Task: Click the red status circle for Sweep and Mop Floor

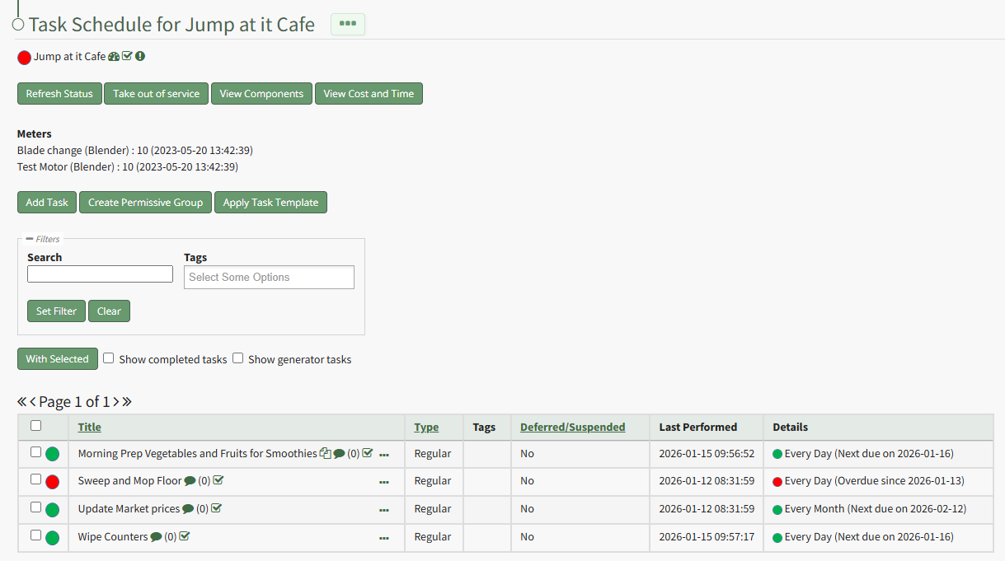Action: point(52,482)
